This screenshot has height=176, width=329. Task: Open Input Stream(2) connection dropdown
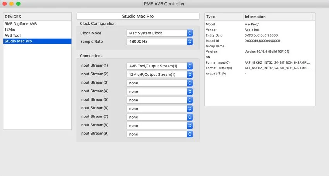point(159,75)
